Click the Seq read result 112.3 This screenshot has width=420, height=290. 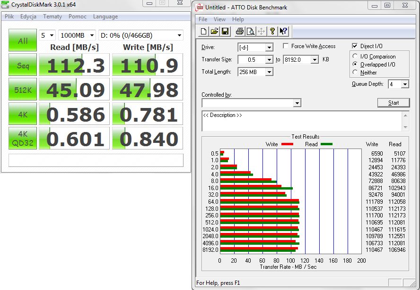74,65
